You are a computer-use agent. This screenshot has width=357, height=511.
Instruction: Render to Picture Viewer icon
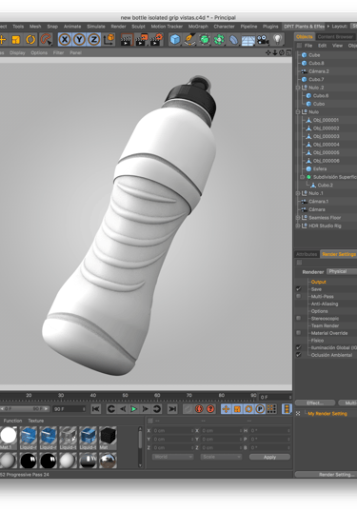[x=141, y=40]
